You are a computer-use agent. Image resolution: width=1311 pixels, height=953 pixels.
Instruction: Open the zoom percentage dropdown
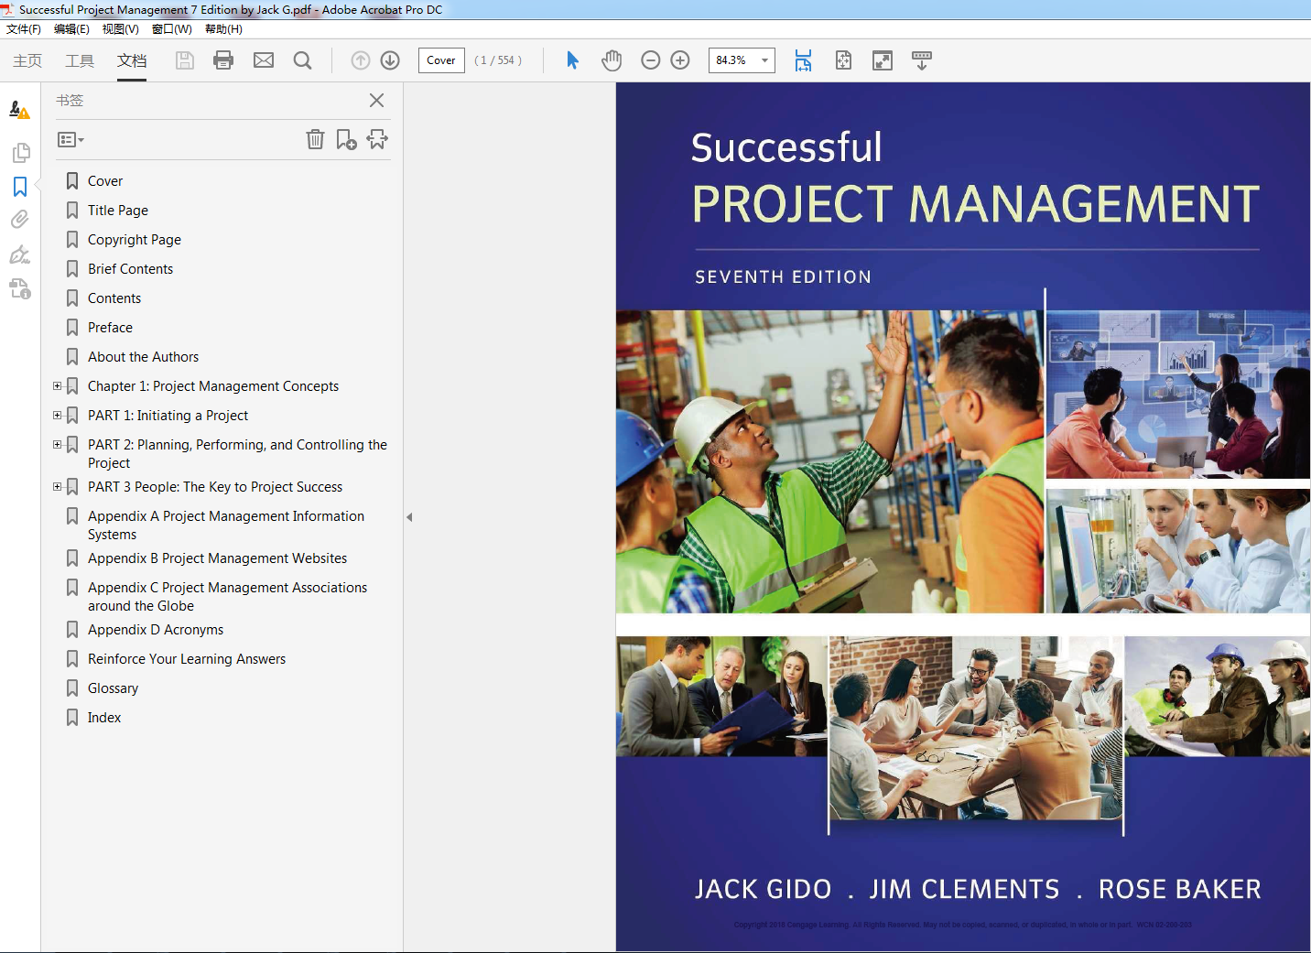click(765, 60)
